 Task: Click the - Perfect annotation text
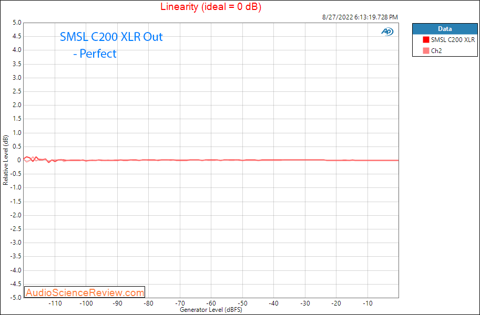click(95, 54)
